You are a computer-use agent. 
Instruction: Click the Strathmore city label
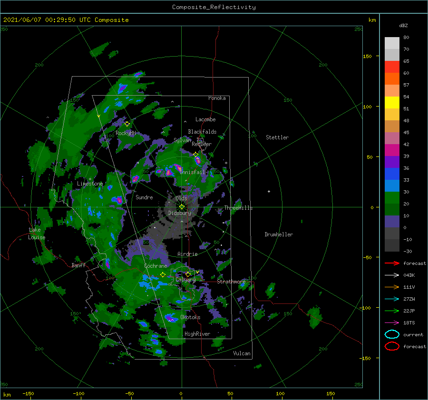231,282
